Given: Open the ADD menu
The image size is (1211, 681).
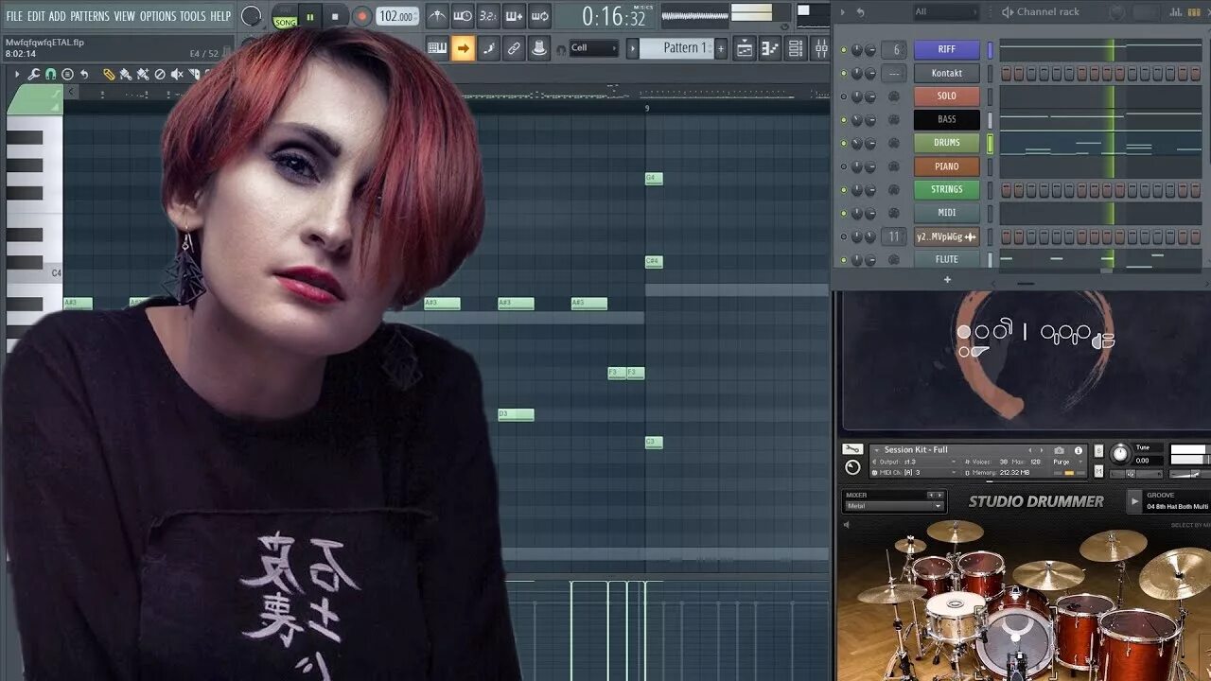Looking at the screenshot, I should (x=58, y=16).
